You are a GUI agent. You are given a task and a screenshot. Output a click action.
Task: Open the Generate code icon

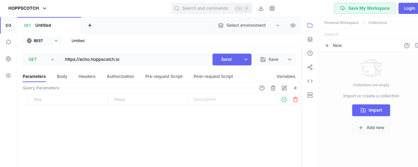(310, 81)
